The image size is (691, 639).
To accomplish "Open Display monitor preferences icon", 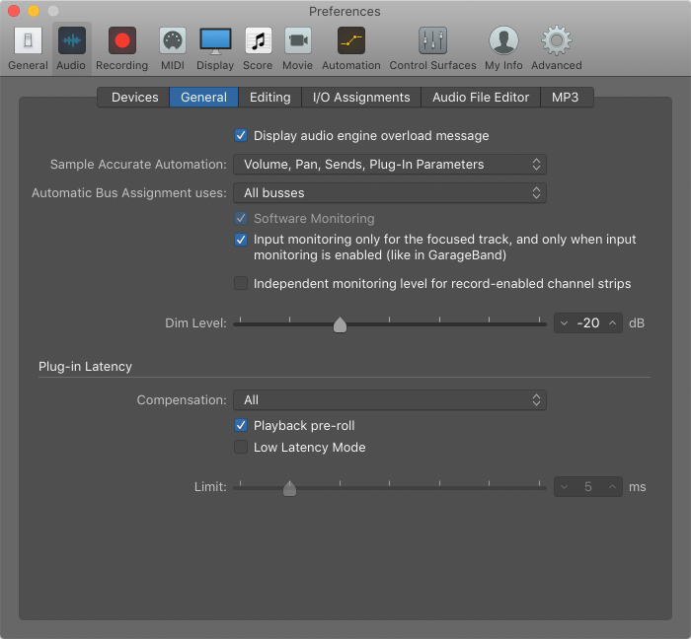I will (215, 40).
